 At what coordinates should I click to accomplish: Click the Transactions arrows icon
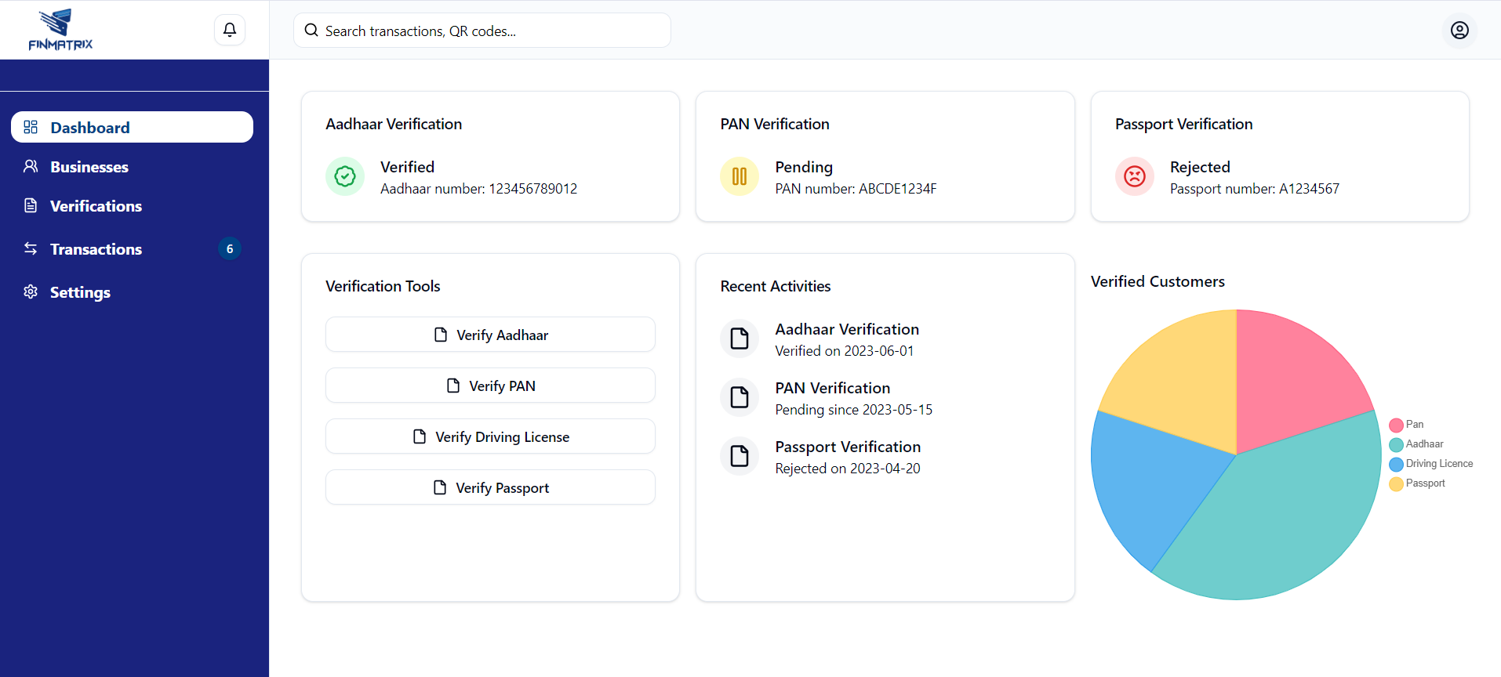31,248
